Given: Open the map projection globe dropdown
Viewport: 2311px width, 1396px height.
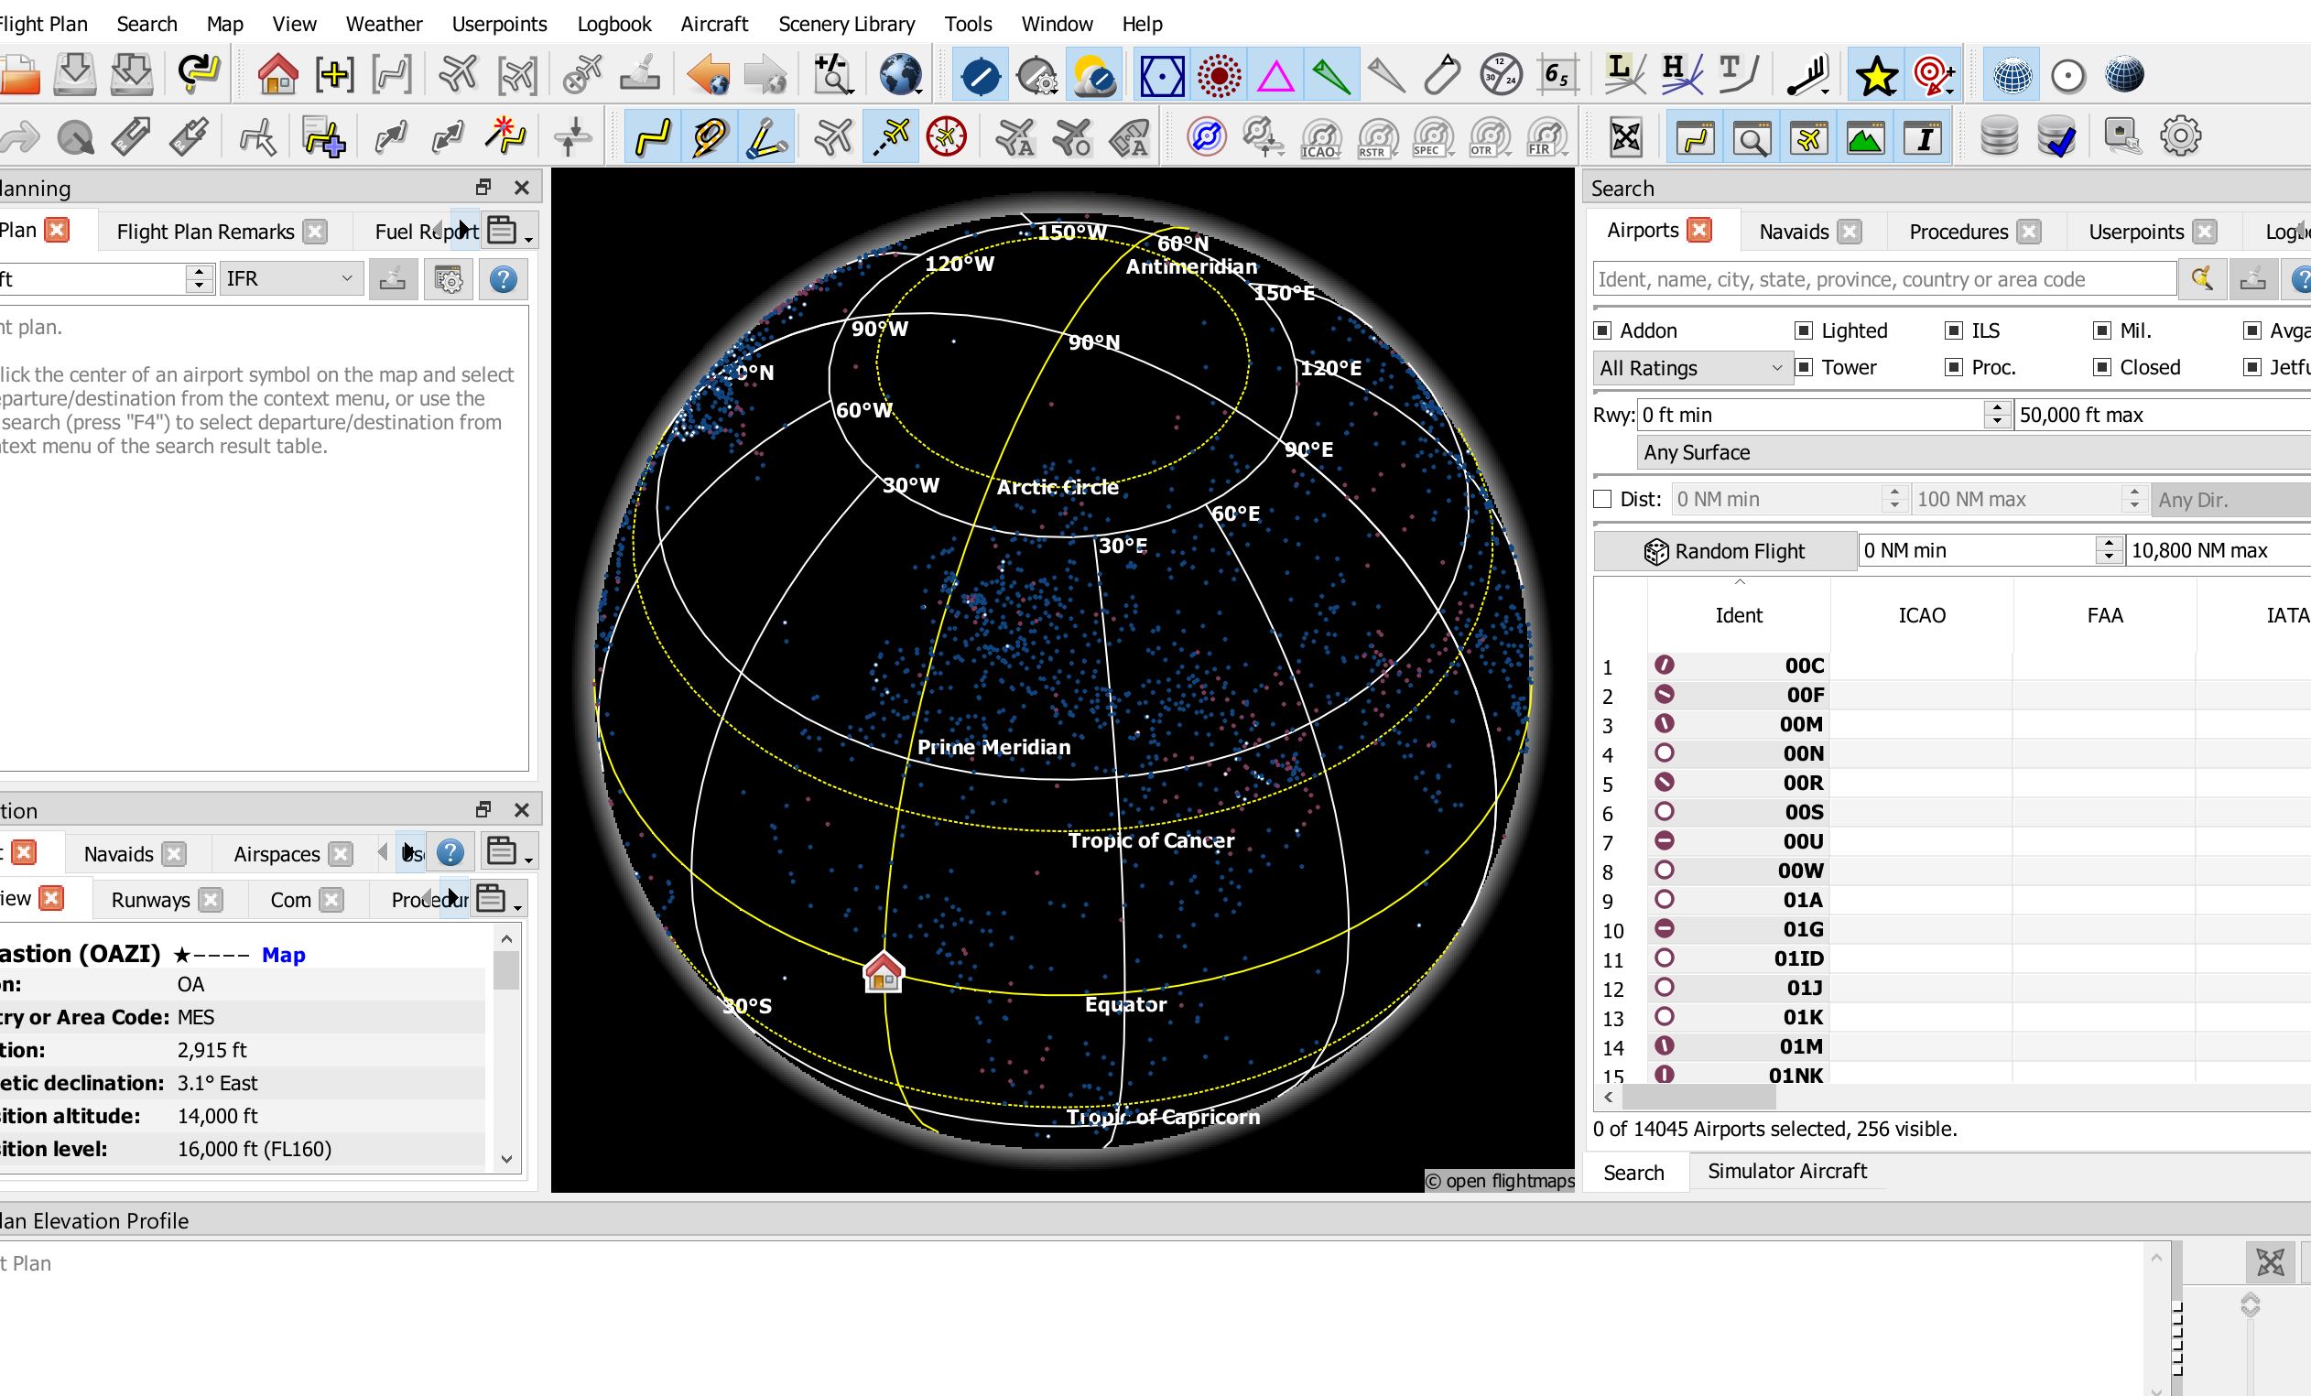Looking at the screenshot, I should [x=901, y=75].
